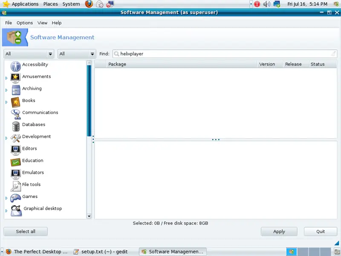Click the category list scroll-up arrow
The height and width of the screenshot is (256, 341).
(x=89, y=63)
